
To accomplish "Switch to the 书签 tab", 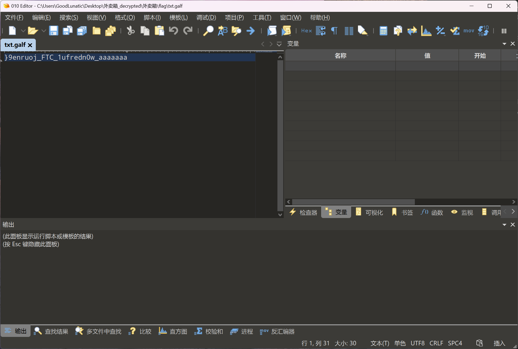I will 402,212.
